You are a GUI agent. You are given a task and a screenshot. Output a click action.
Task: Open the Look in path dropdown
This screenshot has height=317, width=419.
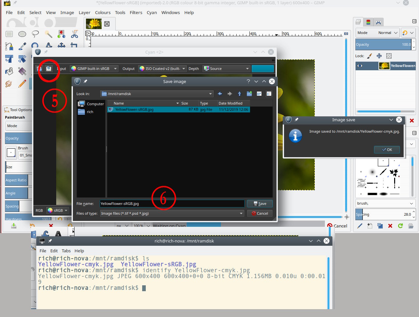pos(157,94)
